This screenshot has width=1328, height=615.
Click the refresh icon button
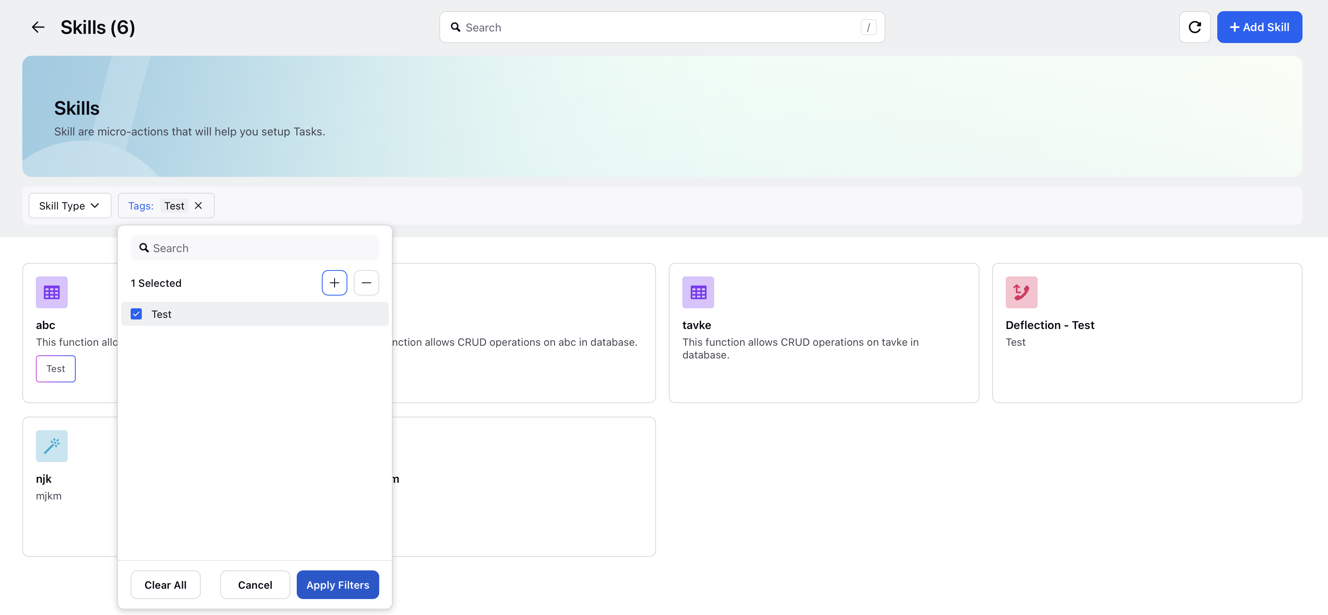click(1195, 27)
